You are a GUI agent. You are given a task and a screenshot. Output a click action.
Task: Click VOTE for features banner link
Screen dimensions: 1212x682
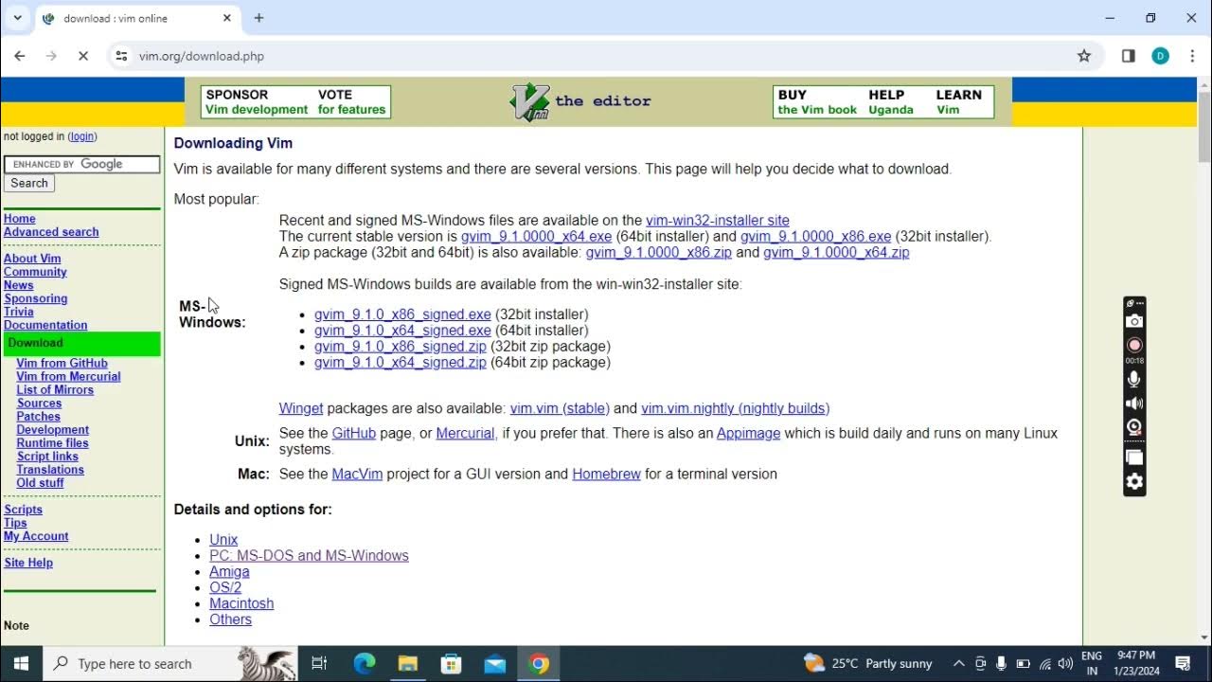coord(351,102)
